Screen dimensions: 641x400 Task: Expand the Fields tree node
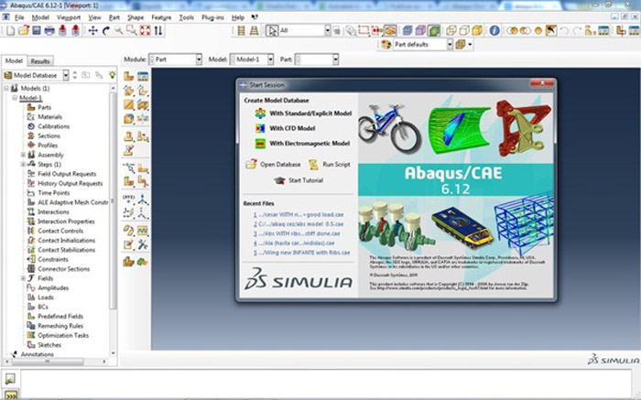[x=23, y=278]
